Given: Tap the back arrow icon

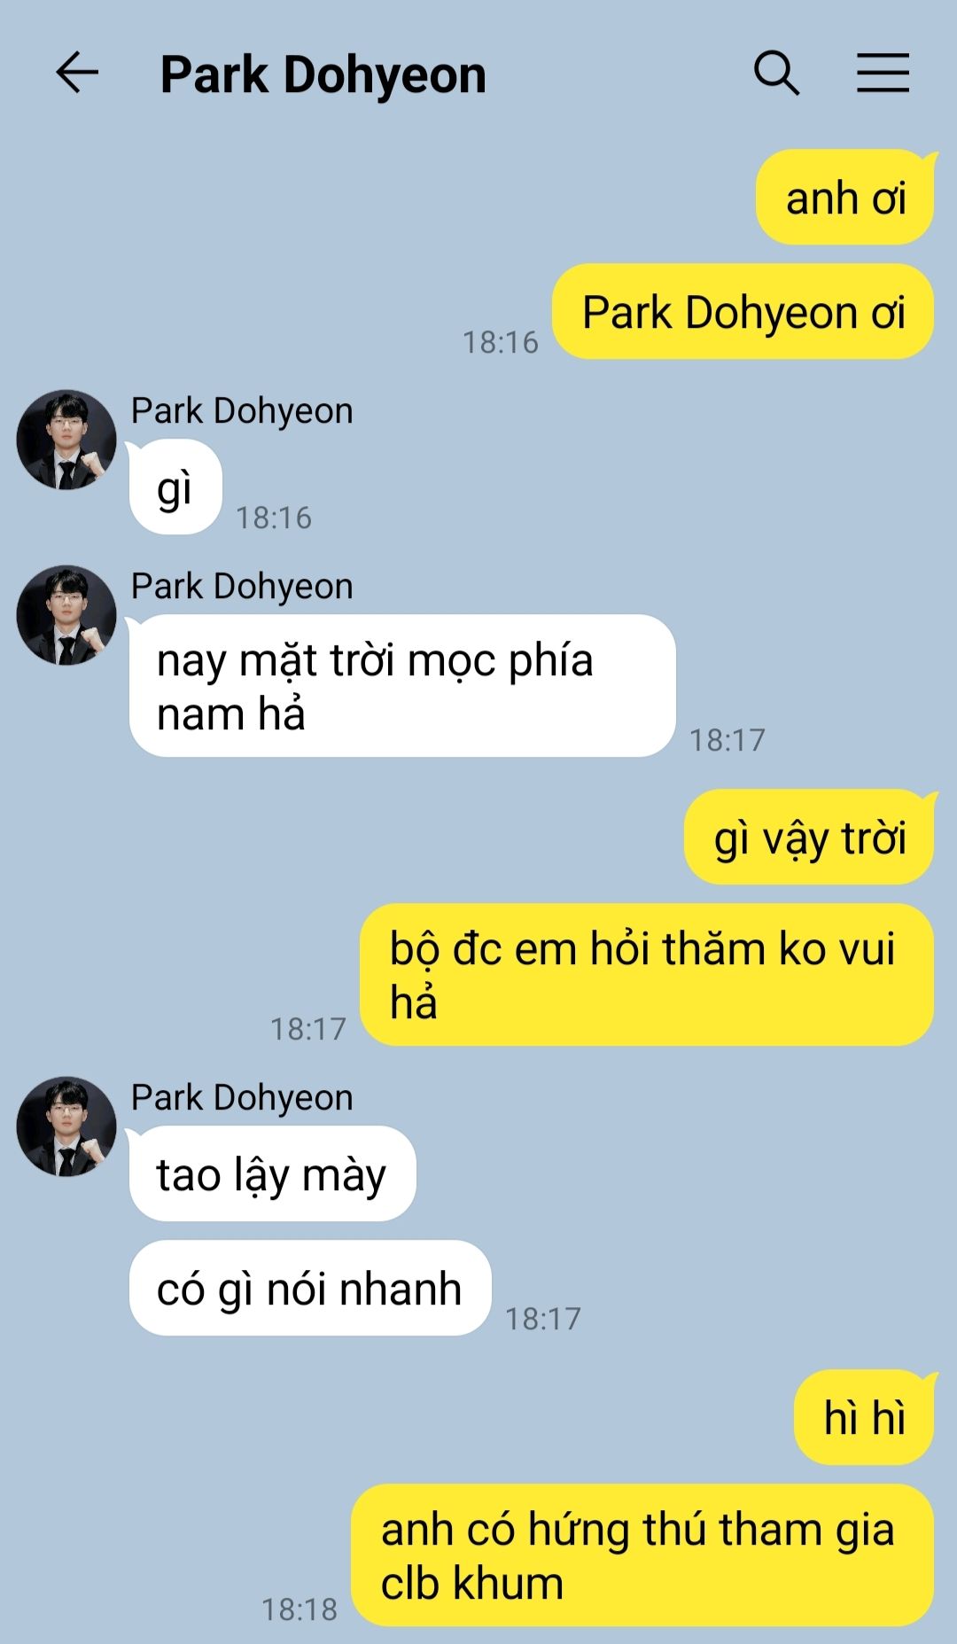Looking at the screenshot, I should tap(77, 73).
